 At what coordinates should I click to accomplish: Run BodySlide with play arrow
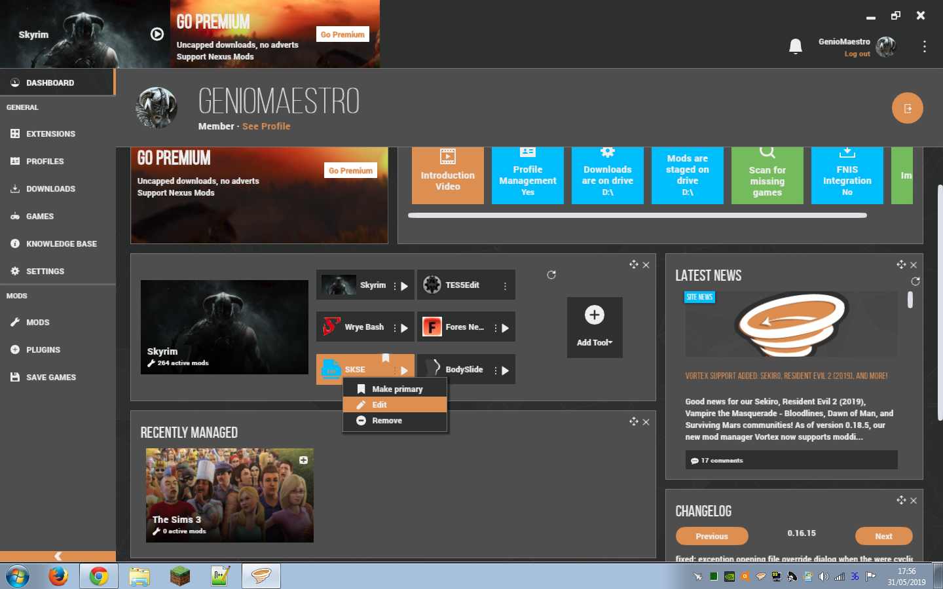point(506,370)
